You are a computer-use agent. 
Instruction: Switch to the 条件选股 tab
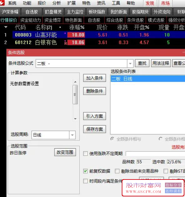tap(135, 20)
